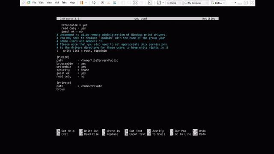274x154 pixels.
Task: Close the My Computer tab
Action: click(x=206, y=3)
